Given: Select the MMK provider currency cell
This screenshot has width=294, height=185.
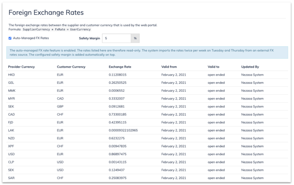Looking at the screenshot, I should [12, 90].
